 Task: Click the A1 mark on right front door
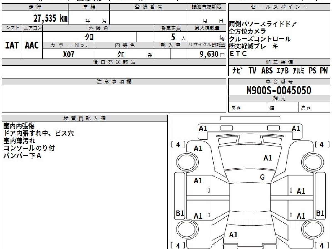(301, 191)
